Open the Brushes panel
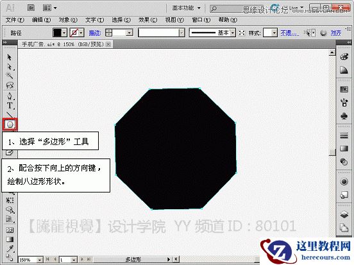Screen dimensions: 354x265 pos(344,103)
